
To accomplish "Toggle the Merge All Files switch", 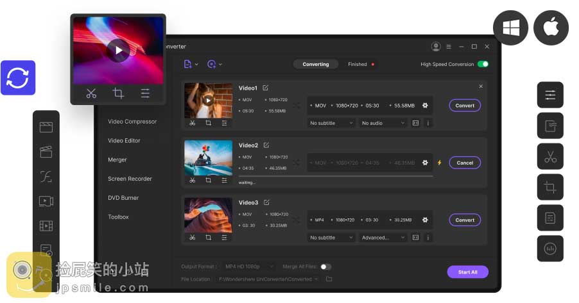I will click(x=325, y=266).
